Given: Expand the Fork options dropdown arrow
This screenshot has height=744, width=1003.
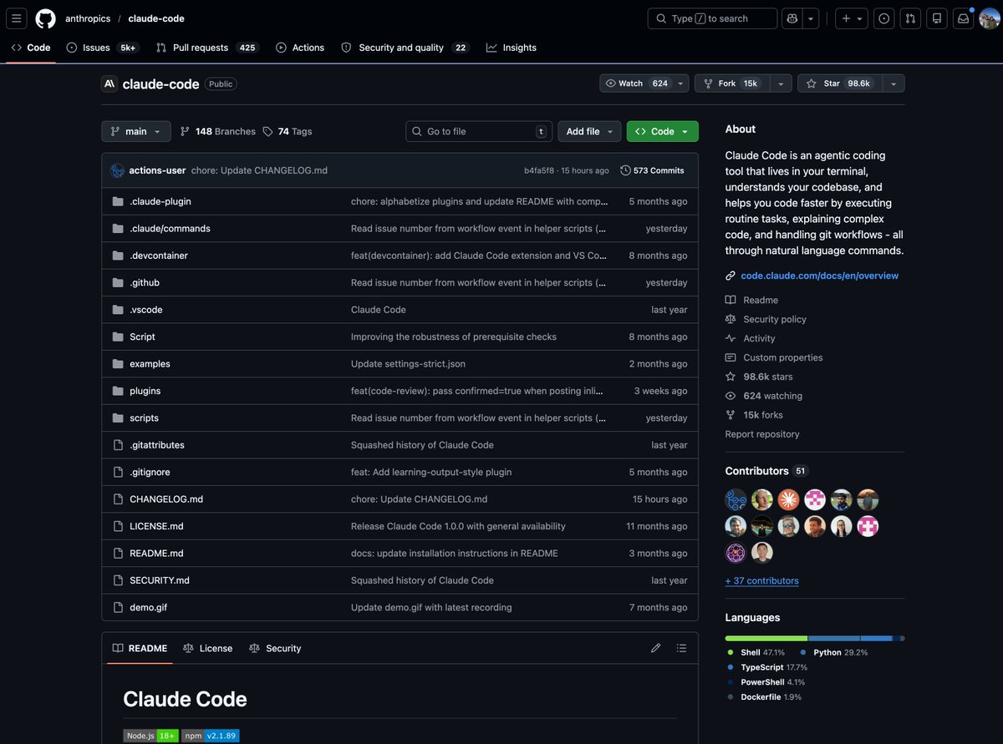Looking at the screenshot, I should click(x=780, y=84).
